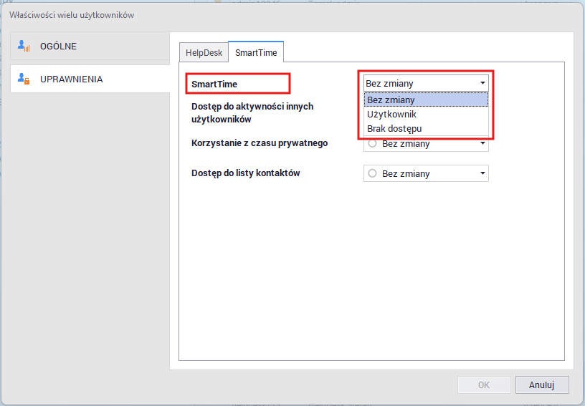Choose 'Użytkownik' in the open list
Image resolution: width=585 pixels, height=406 pixels.
[x=426, y=115]
